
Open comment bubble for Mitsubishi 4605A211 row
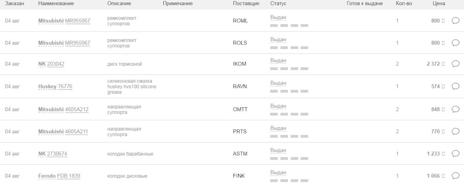pos(455,131)
